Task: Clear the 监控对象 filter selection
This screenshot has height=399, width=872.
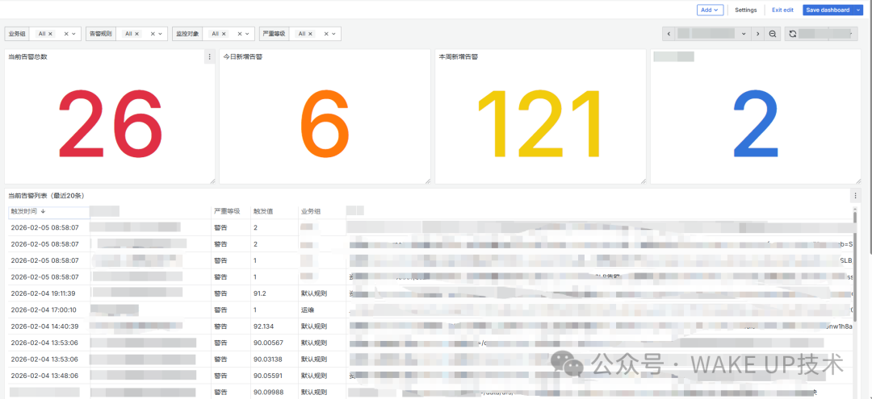Action: tap(240, 34)
